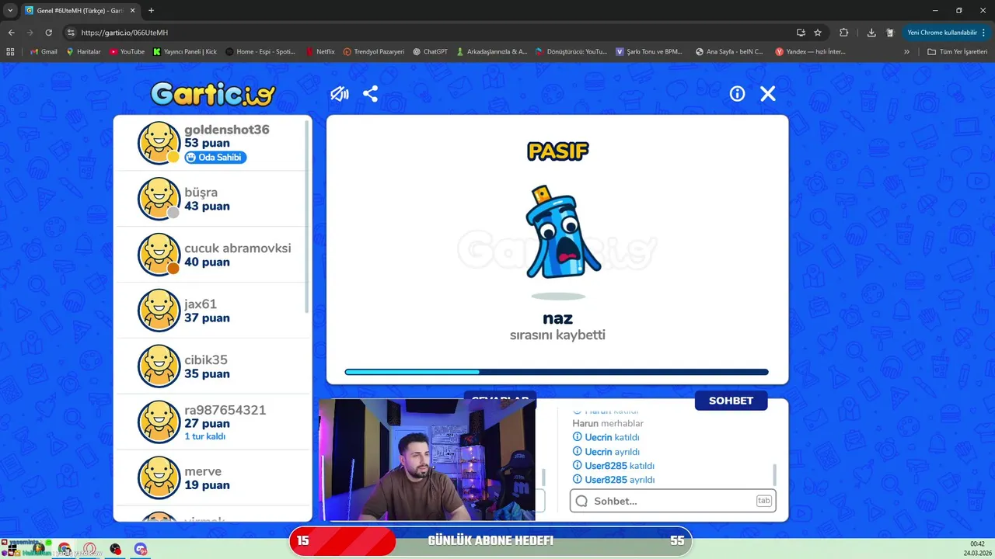Viewport: 995px width, 559px height.
Task: Click the install app icon in address bar
Action: click(801, 33)
